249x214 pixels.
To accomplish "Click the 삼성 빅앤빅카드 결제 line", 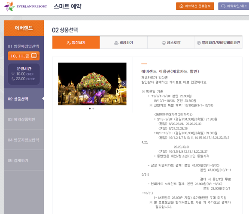I will [x=184, y=165].
